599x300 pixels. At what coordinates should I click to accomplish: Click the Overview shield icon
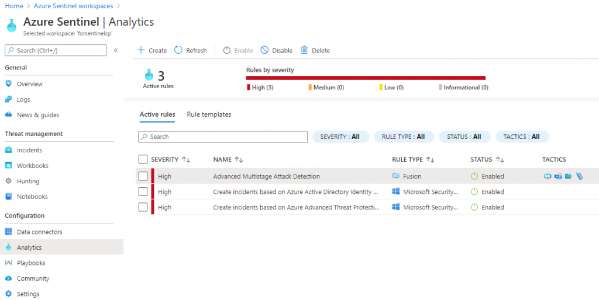pyautogui.click(x=8, y=83)
